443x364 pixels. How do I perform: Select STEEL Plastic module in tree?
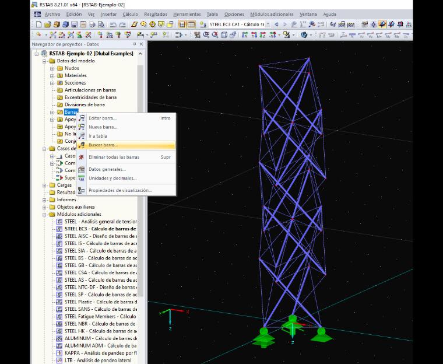tap(101, 302)
